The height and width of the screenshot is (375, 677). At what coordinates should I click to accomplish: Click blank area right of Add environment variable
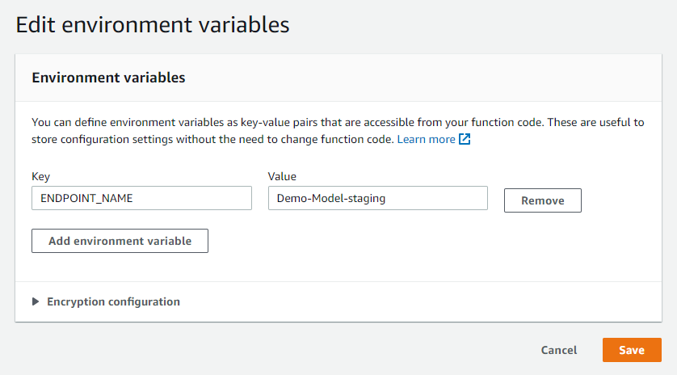point(404,241)
